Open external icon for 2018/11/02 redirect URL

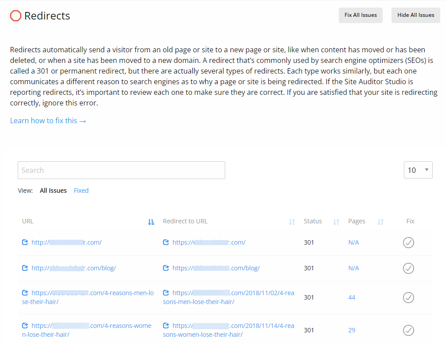pos(166,292)
